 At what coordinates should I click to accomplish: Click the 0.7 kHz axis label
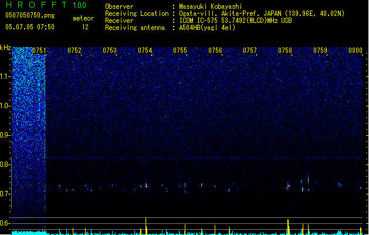click(5, 194)
